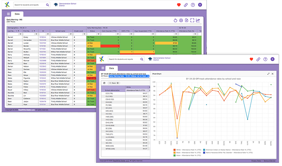Open the Privacy Policy link

click(257, 161)
